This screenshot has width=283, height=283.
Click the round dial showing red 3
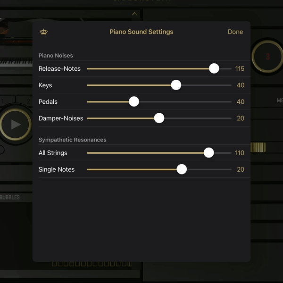coord(267,57)
